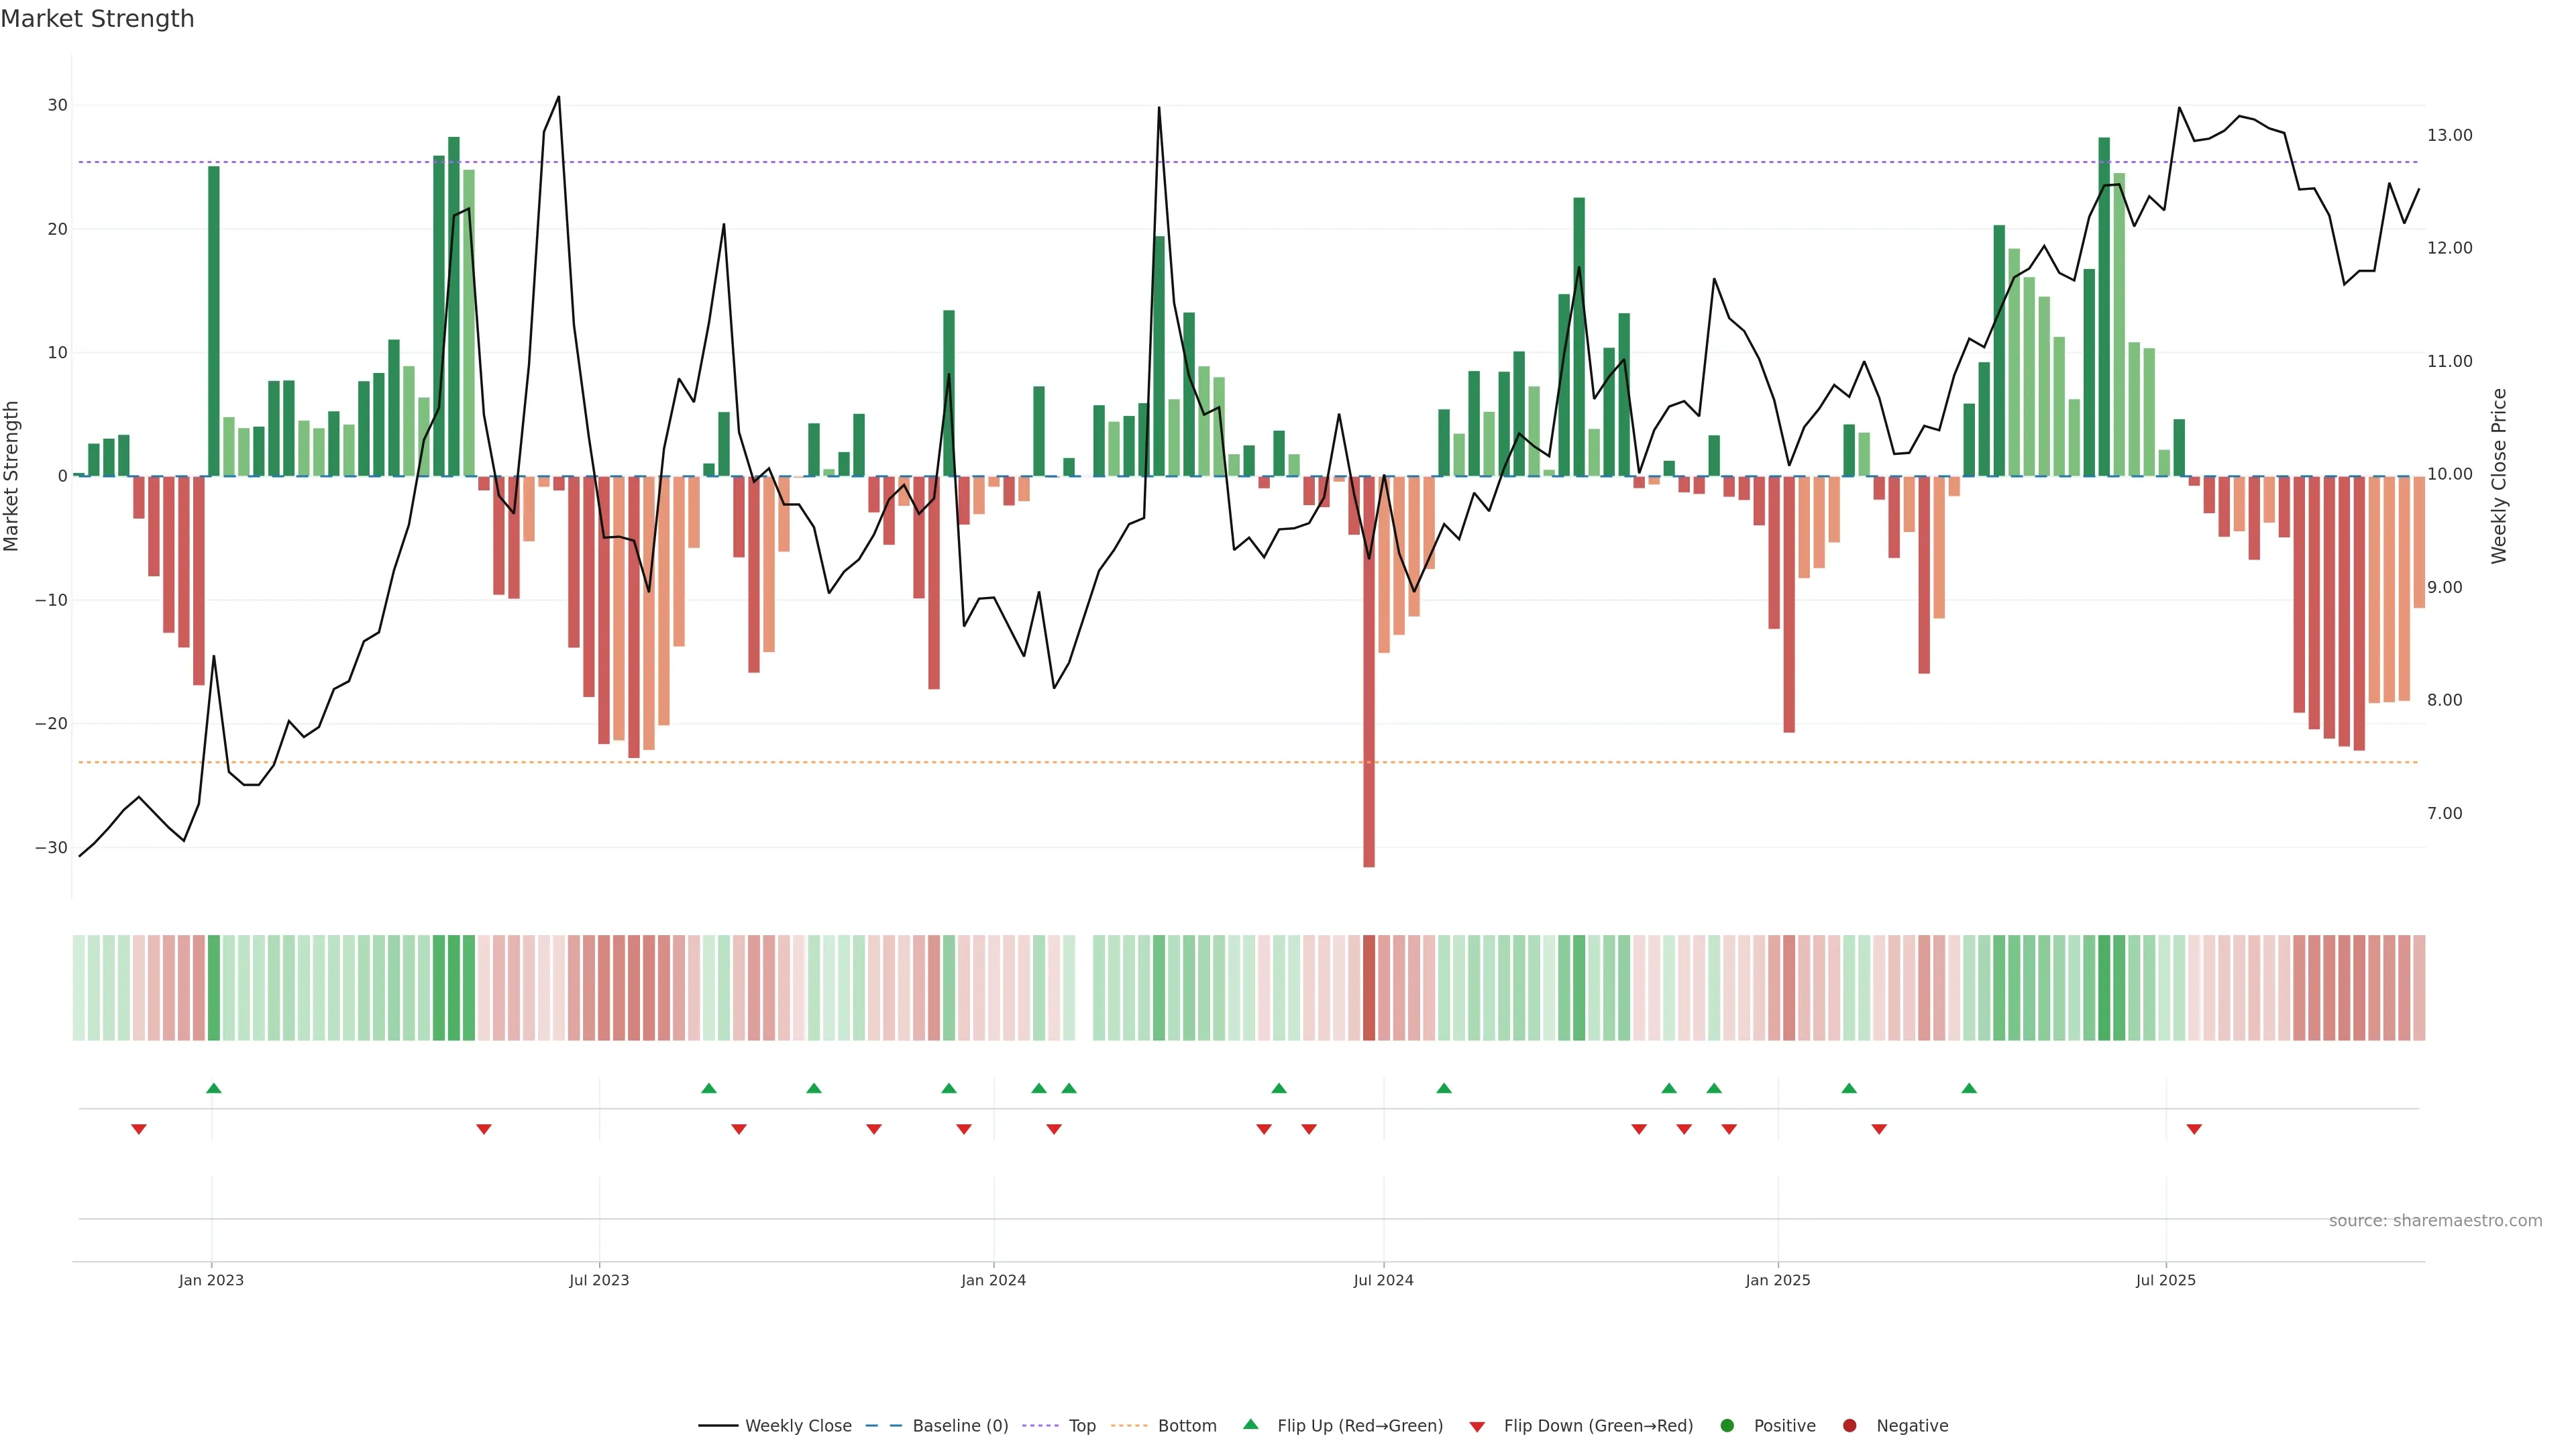Screen dimensions: 2576x1449
Task: Click the first green flip-up marker near Jan 2023
Action: click(x=214, y=1088)
